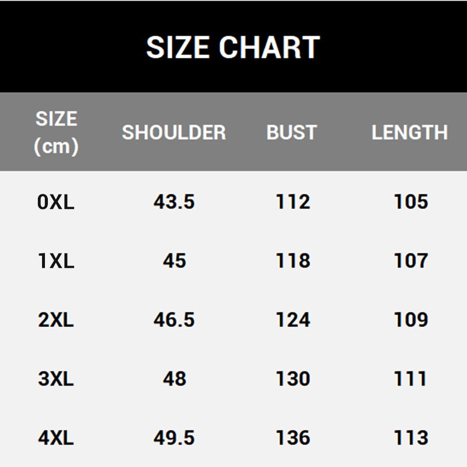The width and height of the screenshot is (467, 467).
Task: Click shoulder value 49.5 for 4XL
Action: pos(174,438)
